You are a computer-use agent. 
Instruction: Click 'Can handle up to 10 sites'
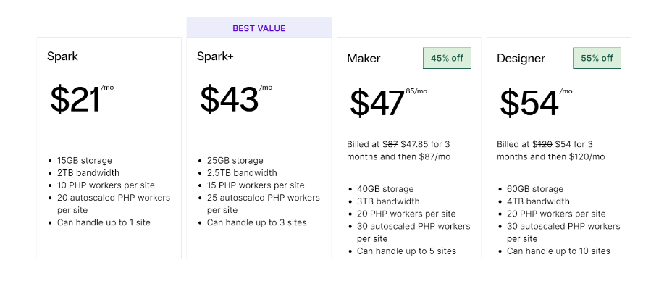coord(558,251)
